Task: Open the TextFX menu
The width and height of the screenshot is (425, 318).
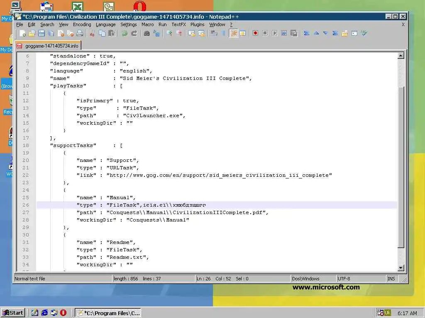Action: 178,24
